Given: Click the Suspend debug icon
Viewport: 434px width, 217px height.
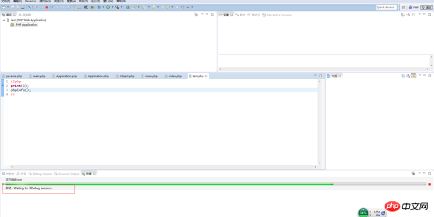Looking at the screenshot, I should [42, 7].
